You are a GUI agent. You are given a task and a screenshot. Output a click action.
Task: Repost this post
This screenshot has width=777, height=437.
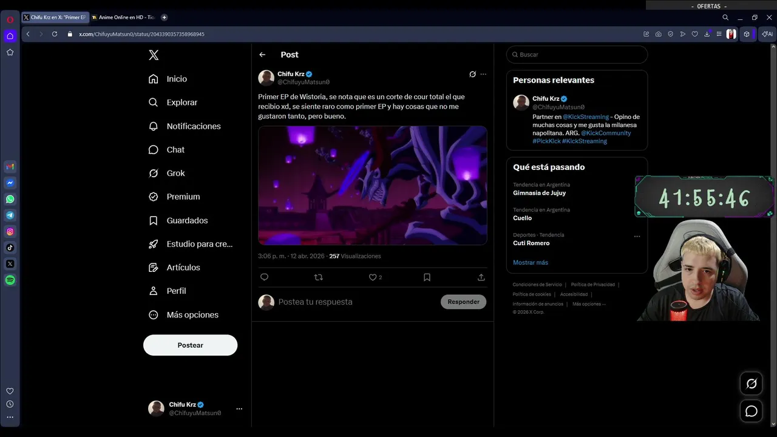[318, 277]
